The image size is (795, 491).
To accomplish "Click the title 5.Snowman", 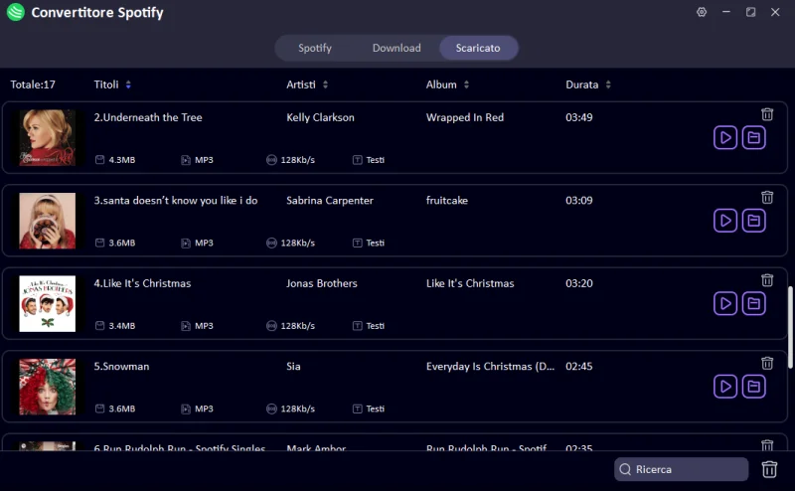I will click(121, 366).
